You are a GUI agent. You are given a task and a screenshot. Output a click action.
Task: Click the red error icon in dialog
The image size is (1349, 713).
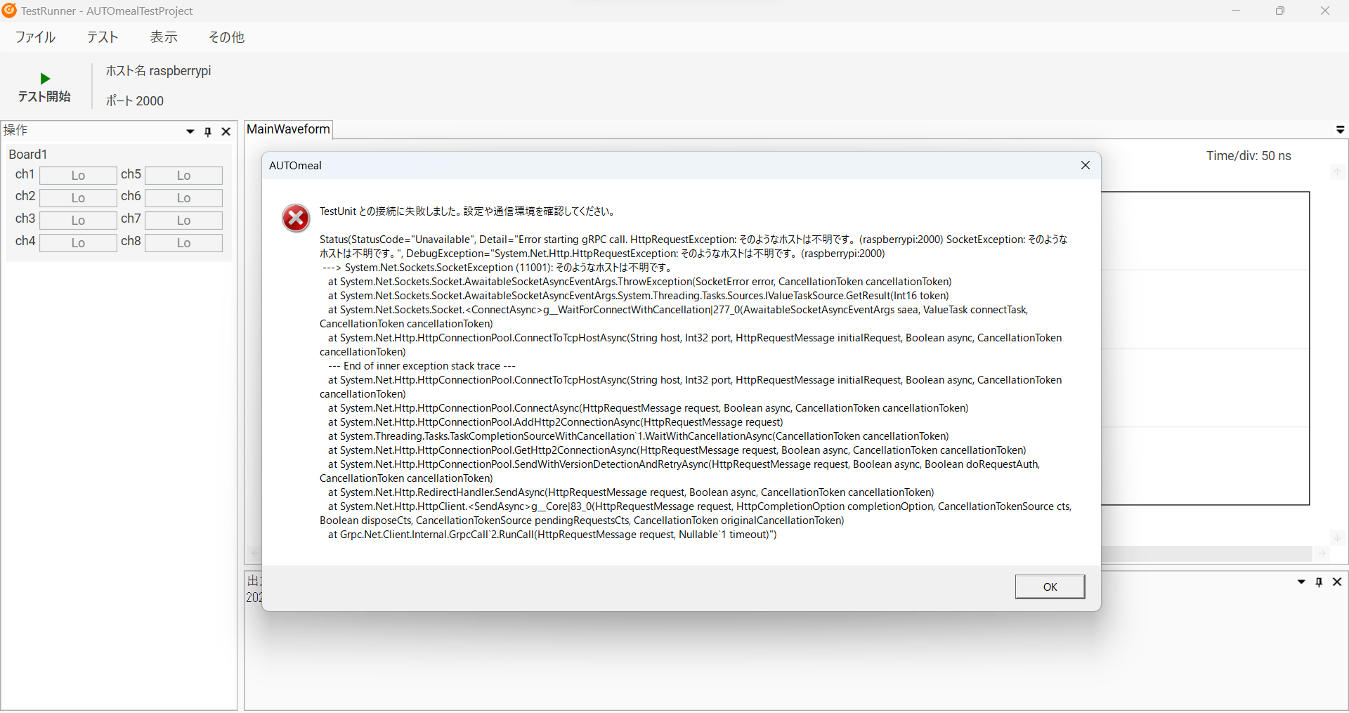pos(296,218)
